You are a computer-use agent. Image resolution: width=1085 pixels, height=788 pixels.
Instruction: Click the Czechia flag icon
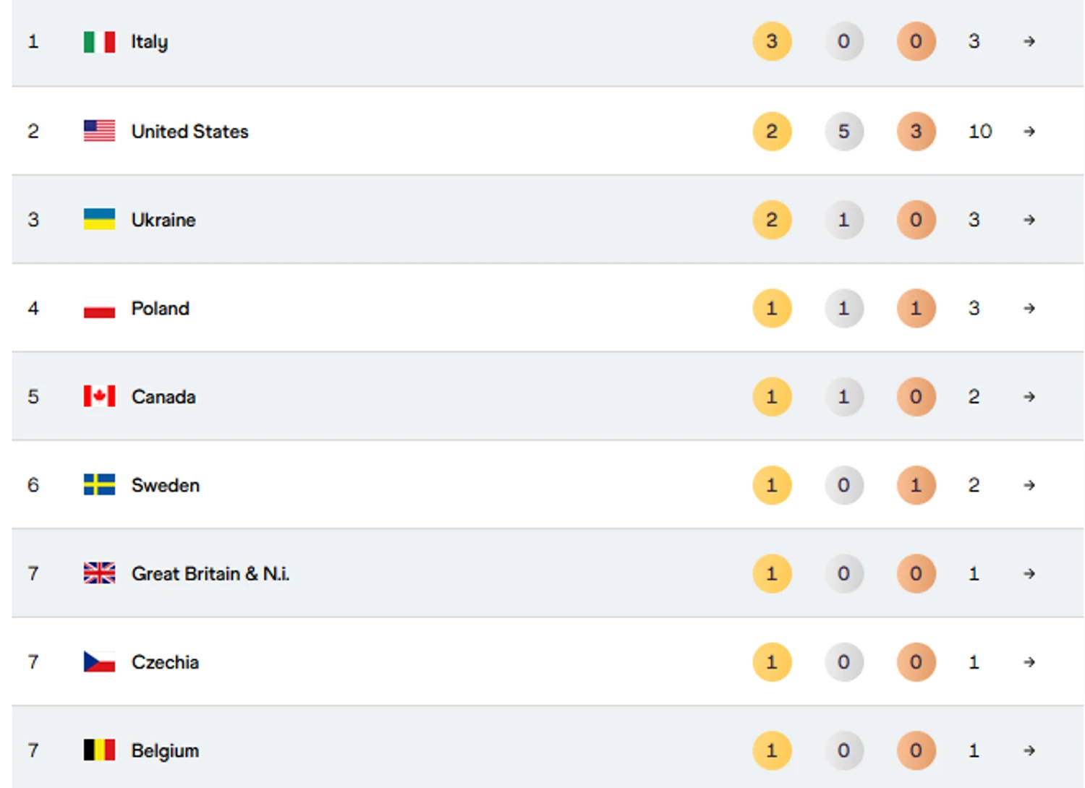coord(99,661)
